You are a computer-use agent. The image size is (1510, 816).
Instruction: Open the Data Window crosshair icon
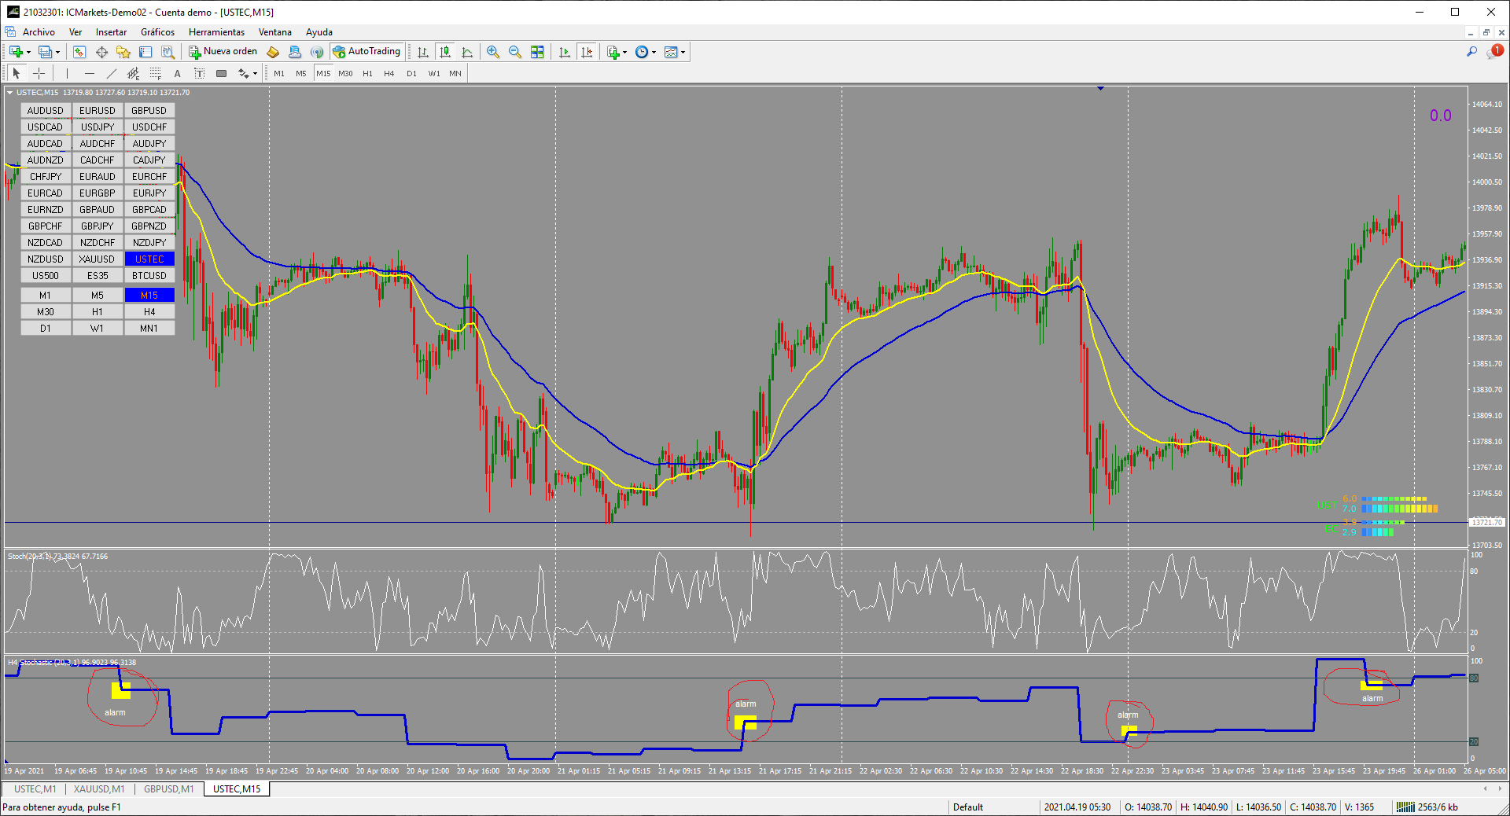101,52
